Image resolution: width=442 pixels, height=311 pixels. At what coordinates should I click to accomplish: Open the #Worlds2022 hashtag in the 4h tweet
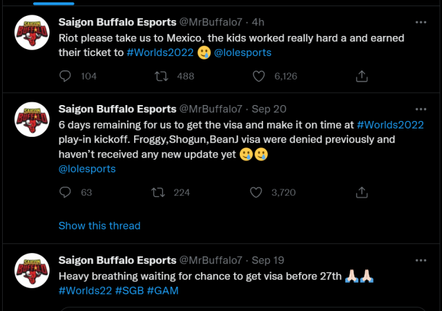coord(160,53)
